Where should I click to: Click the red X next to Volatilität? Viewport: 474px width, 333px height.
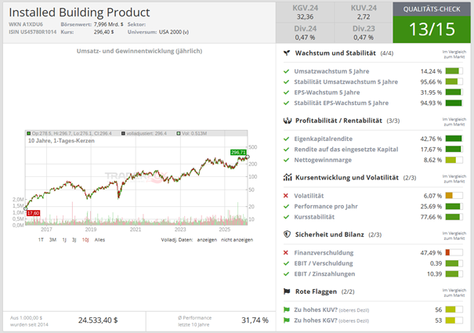click(x=288, y=195)
